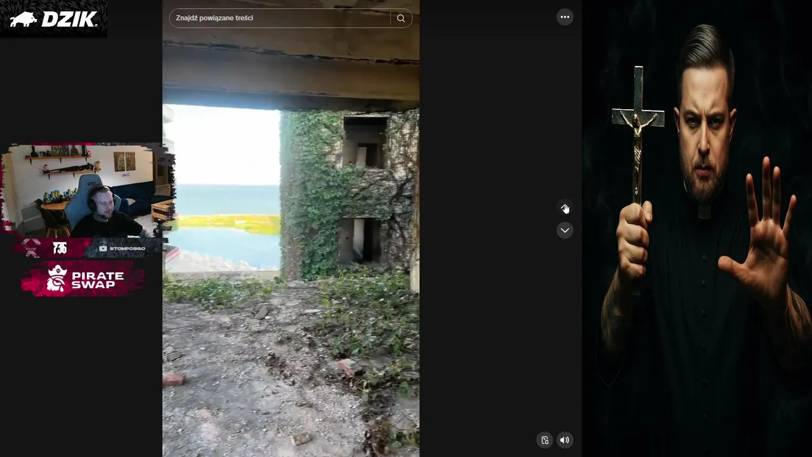Image resolution: width=812 pixels, height=457 pixels.
Task: Click the bull icon in the DZIK logo
Action: [23, 20]
